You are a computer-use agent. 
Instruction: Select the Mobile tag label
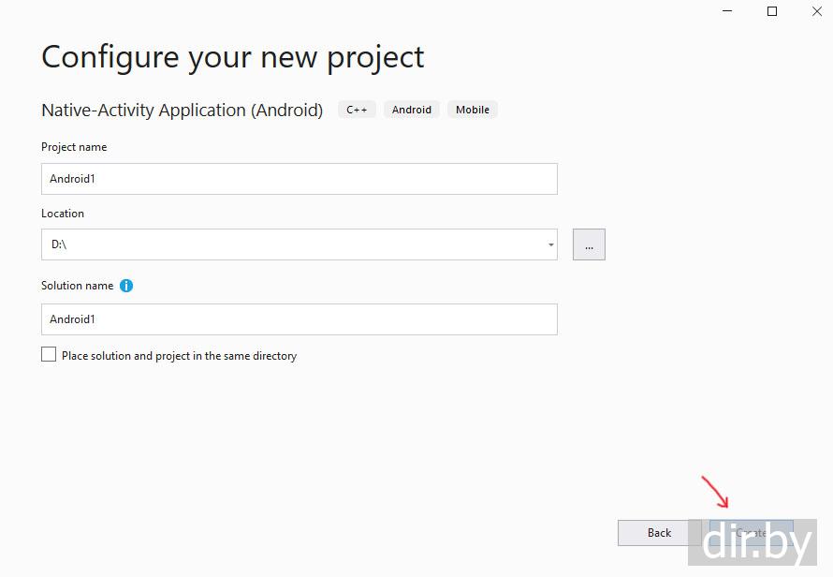coord(473,110)
